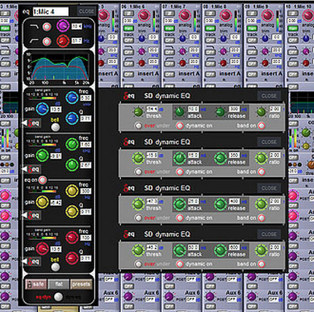Toggle over/under in third dynamic EQ panel
The width and height of the screenshot is (314, 312).
(138, 218)
